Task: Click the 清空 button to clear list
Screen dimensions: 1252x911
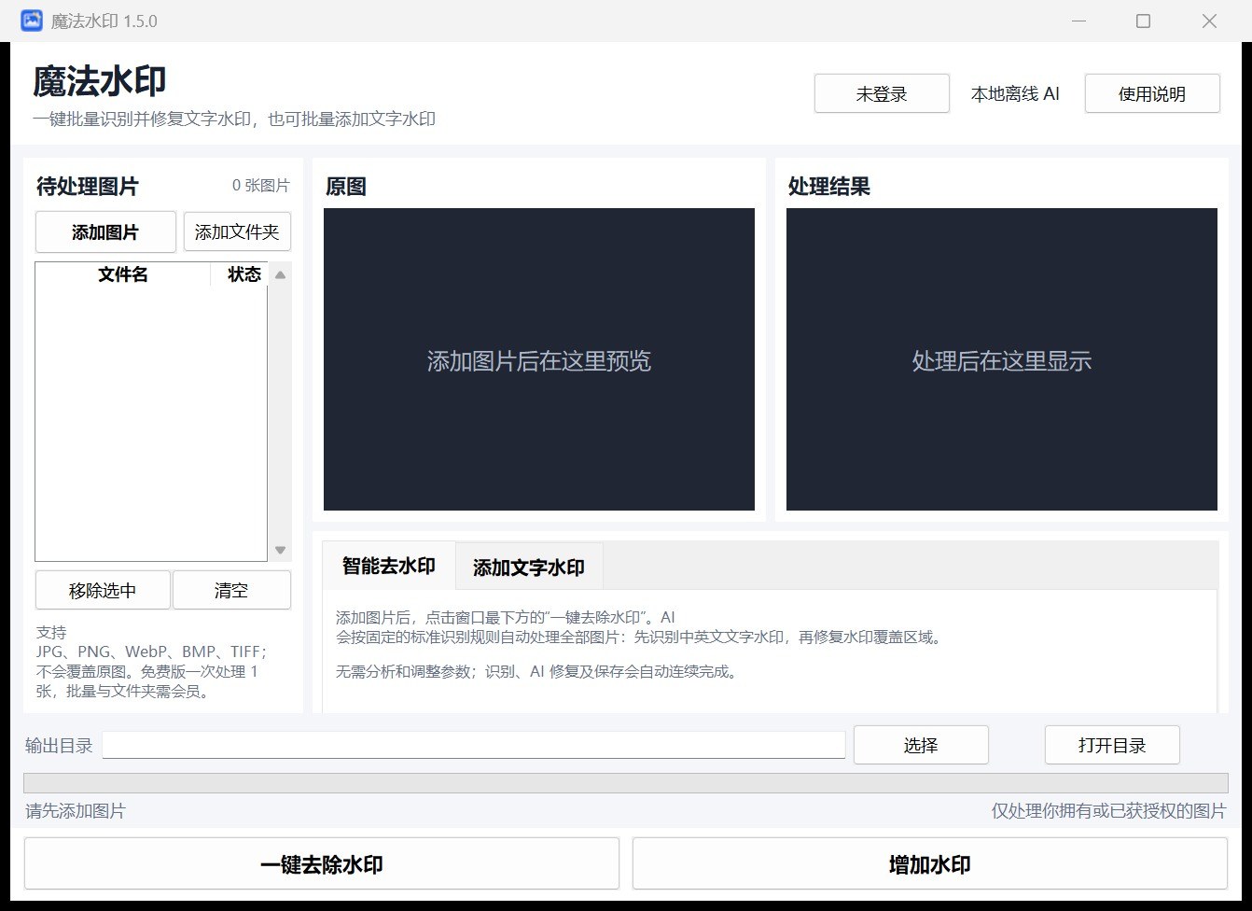Action: point(231,590)
